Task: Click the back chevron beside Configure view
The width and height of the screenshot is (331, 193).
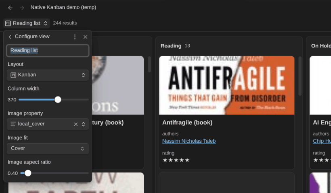Action: point(10,37)
